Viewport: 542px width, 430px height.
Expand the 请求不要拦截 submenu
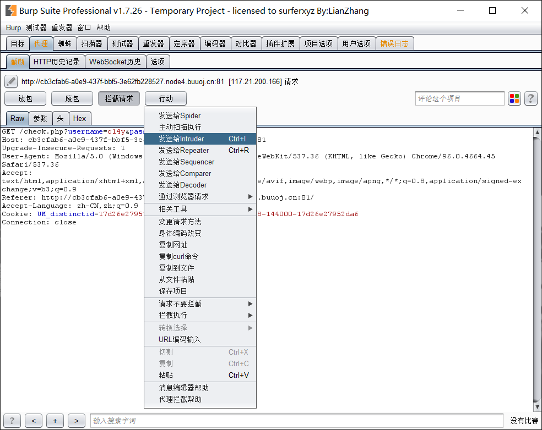click(200, 304)
